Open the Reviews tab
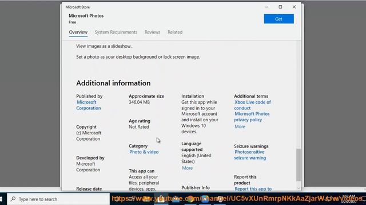 click(x=152, y=32)
